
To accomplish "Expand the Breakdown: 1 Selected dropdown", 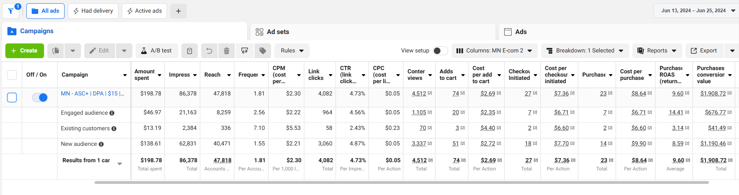I will point(585,51).
